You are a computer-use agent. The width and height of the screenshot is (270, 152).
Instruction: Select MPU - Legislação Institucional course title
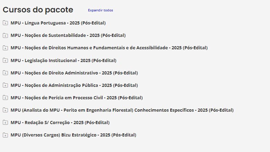[64, 60]
